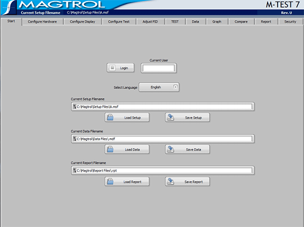Open the Report tab
304x227 pixels.
[266, 21]
